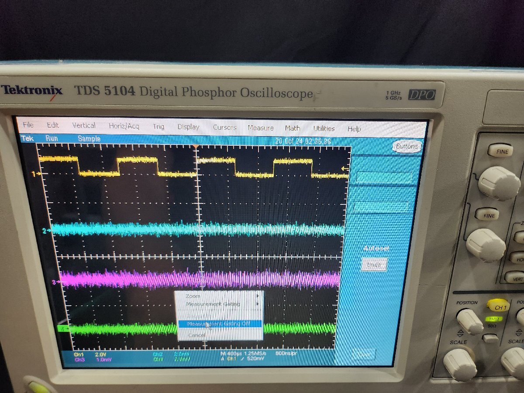Click the Sample acquisition mode label
This screenshot has width=524, height=393.
coord(89,139)
